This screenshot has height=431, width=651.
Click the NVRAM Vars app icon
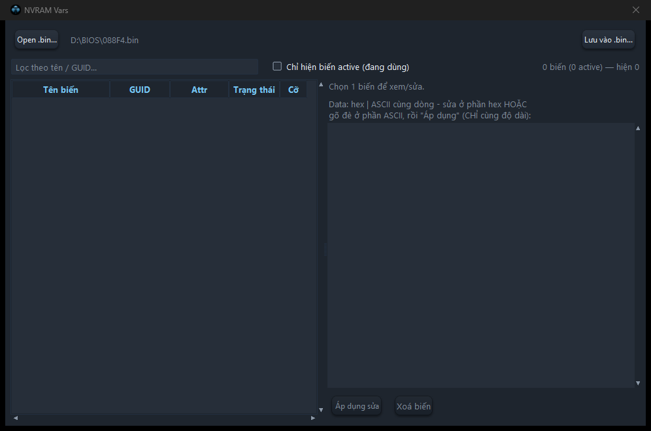[x=16, y=10]
